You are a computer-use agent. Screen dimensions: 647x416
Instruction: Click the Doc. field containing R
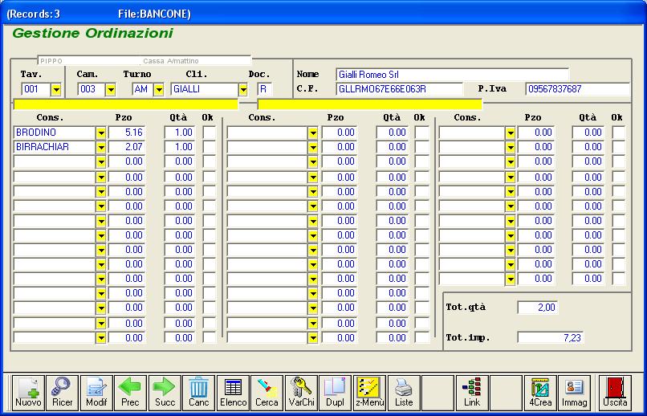click(265, 90)
